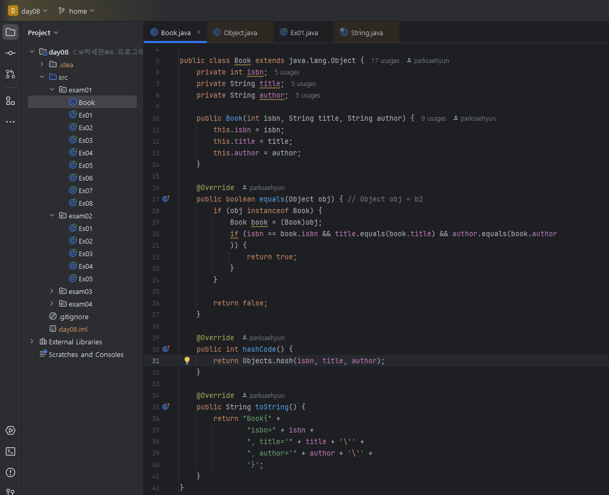This screenshot has height=495, width=609.
Task: Open the Terminal tool window icon
Action: [10, 451]
